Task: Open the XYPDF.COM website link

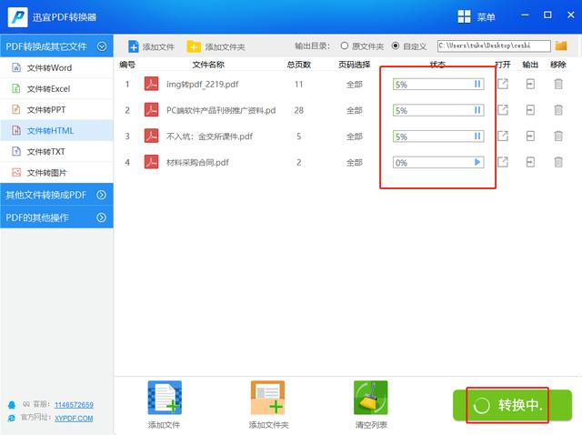Action: 74,419
